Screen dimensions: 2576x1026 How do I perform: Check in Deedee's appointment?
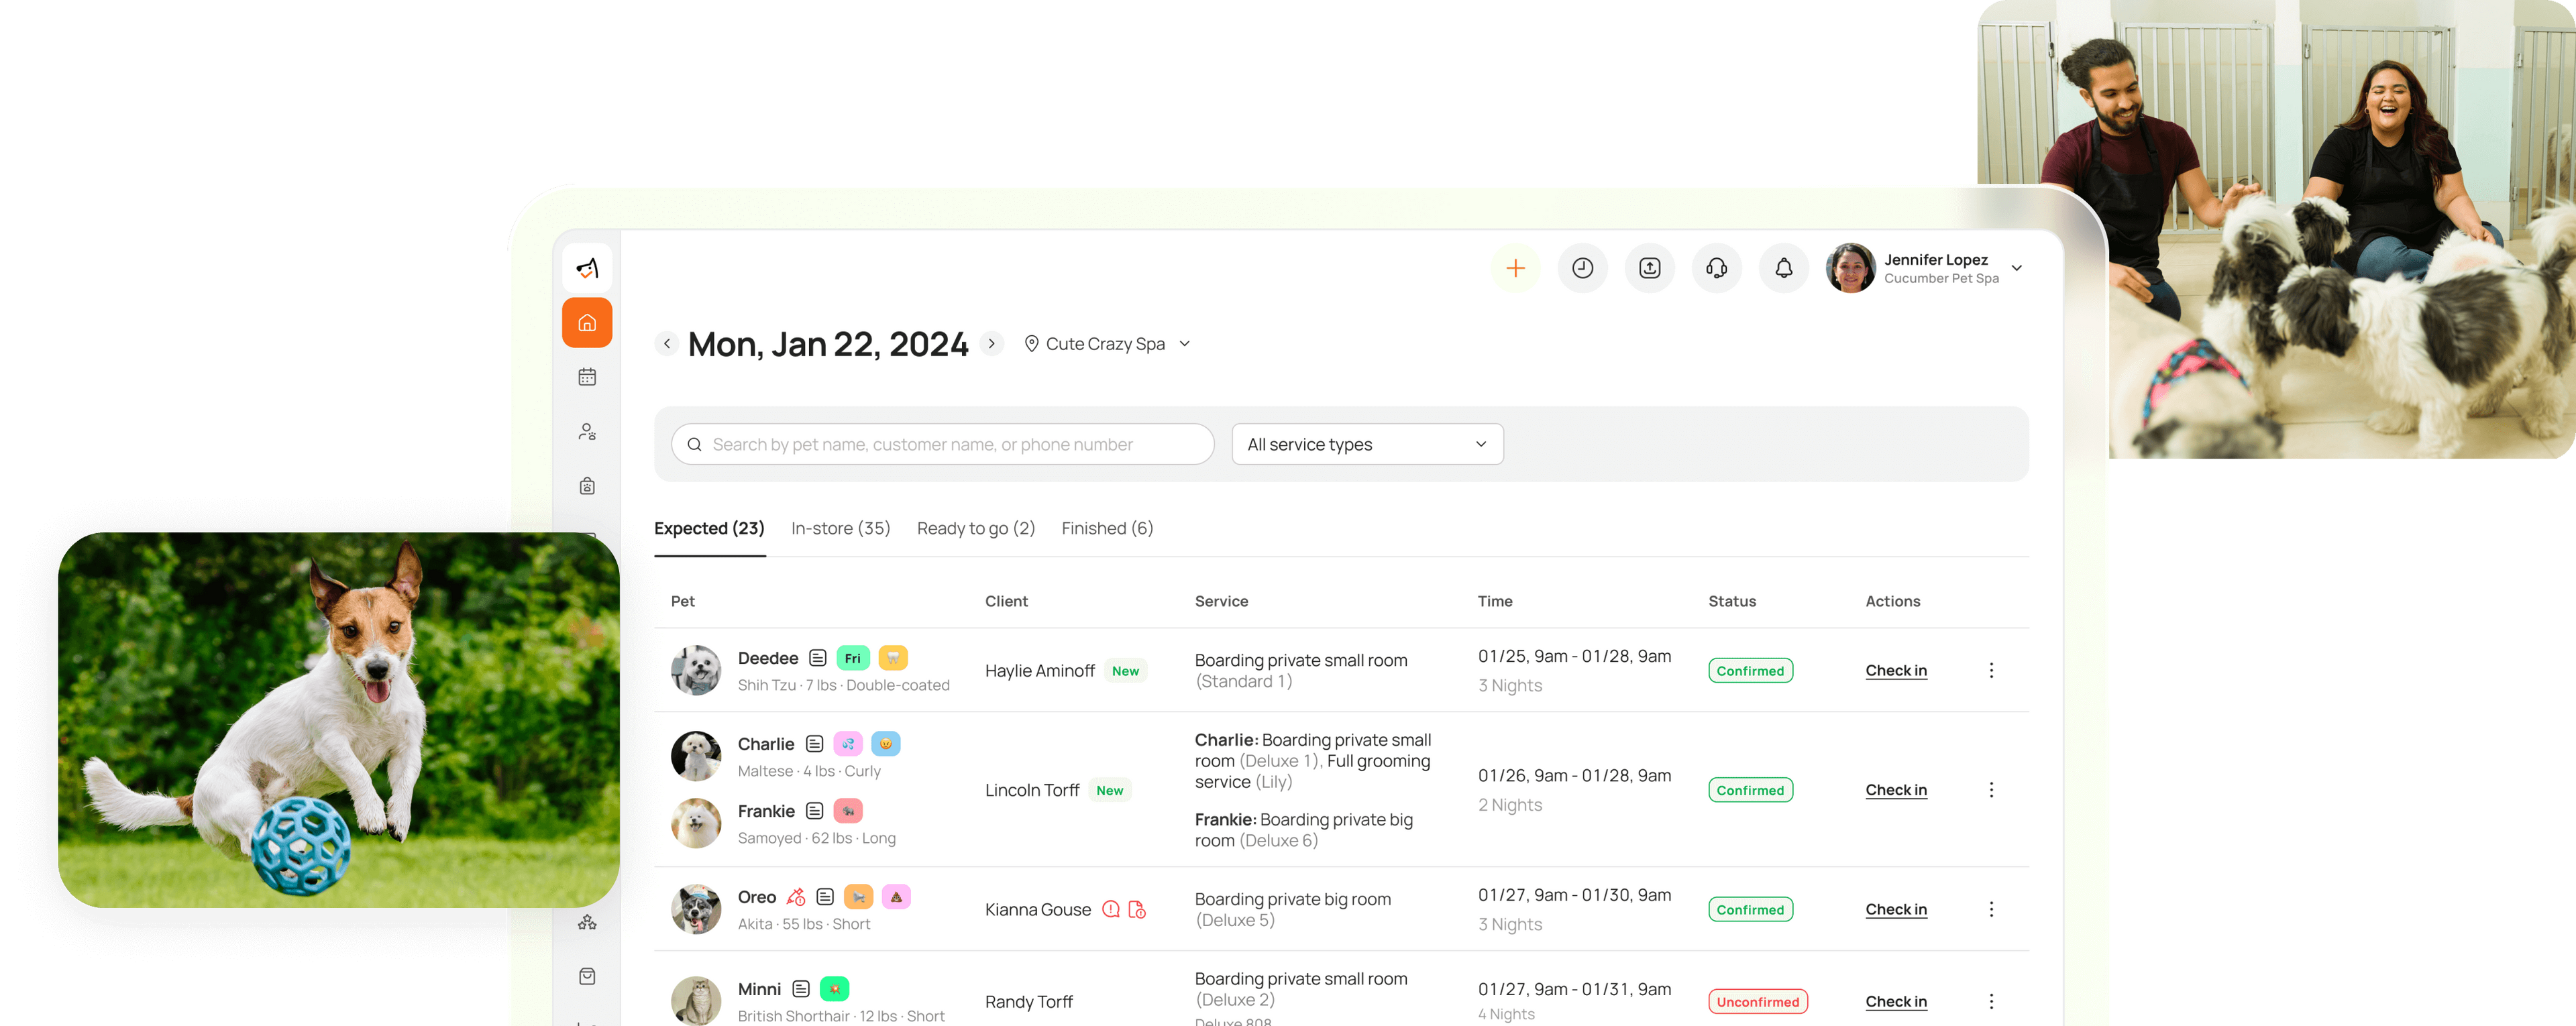[1895, 671]
